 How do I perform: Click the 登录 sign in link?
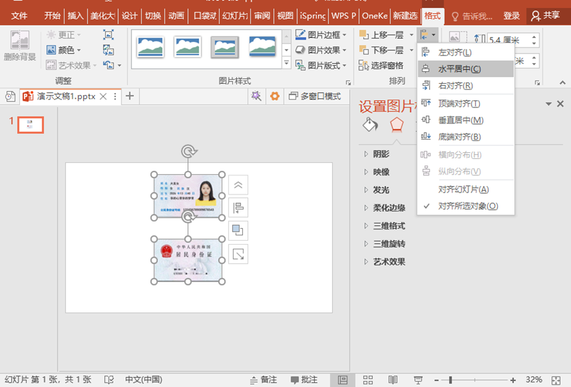point(512,16)
